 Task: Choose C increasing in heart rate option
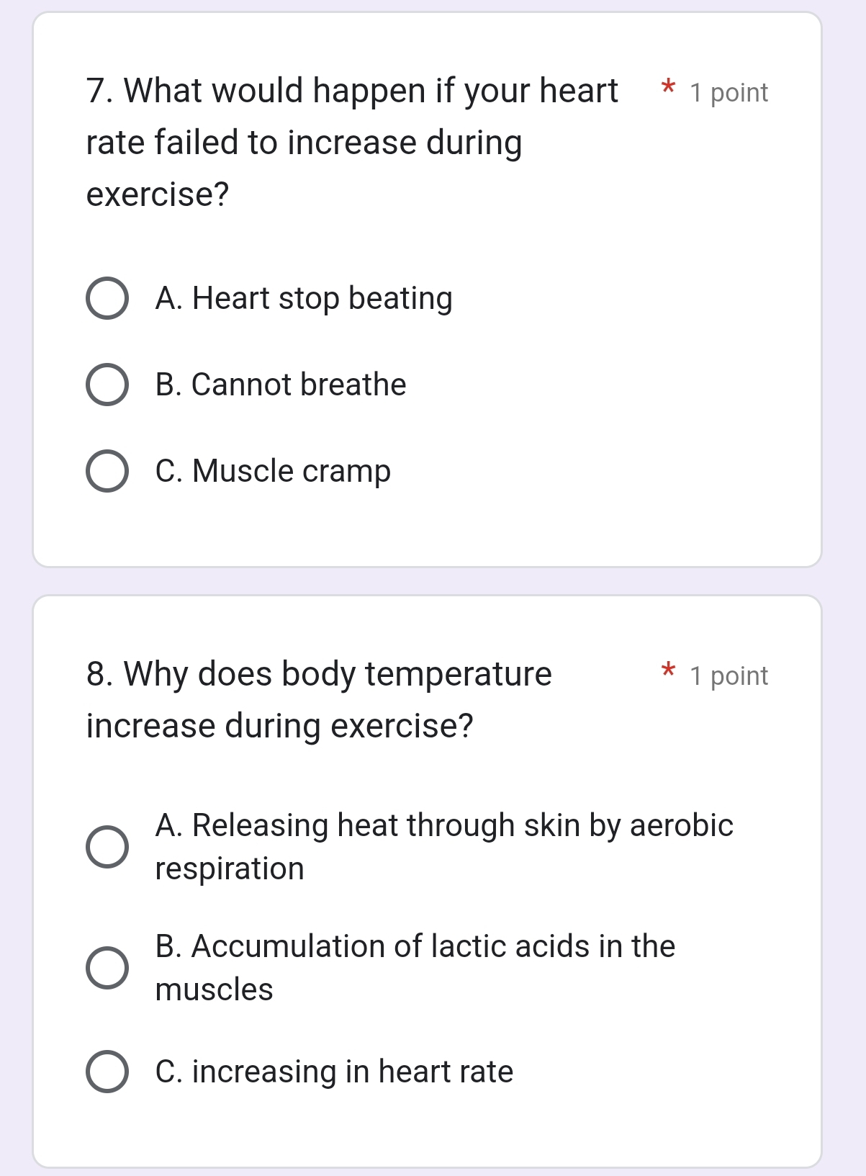pos(107,1072)
